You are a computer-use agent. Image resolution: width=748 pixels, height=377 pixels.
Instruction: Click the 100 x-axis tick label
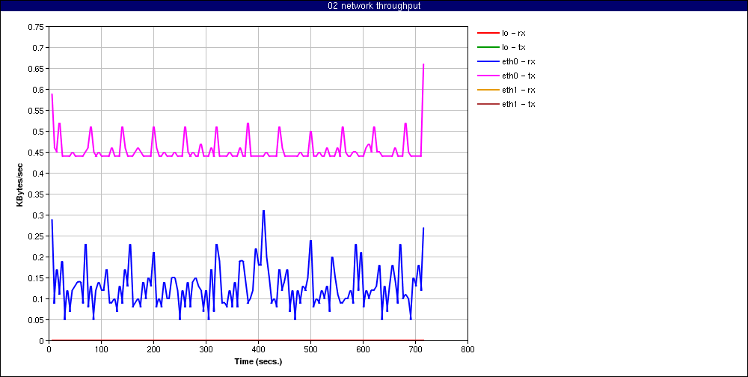(x=101, y=349)
